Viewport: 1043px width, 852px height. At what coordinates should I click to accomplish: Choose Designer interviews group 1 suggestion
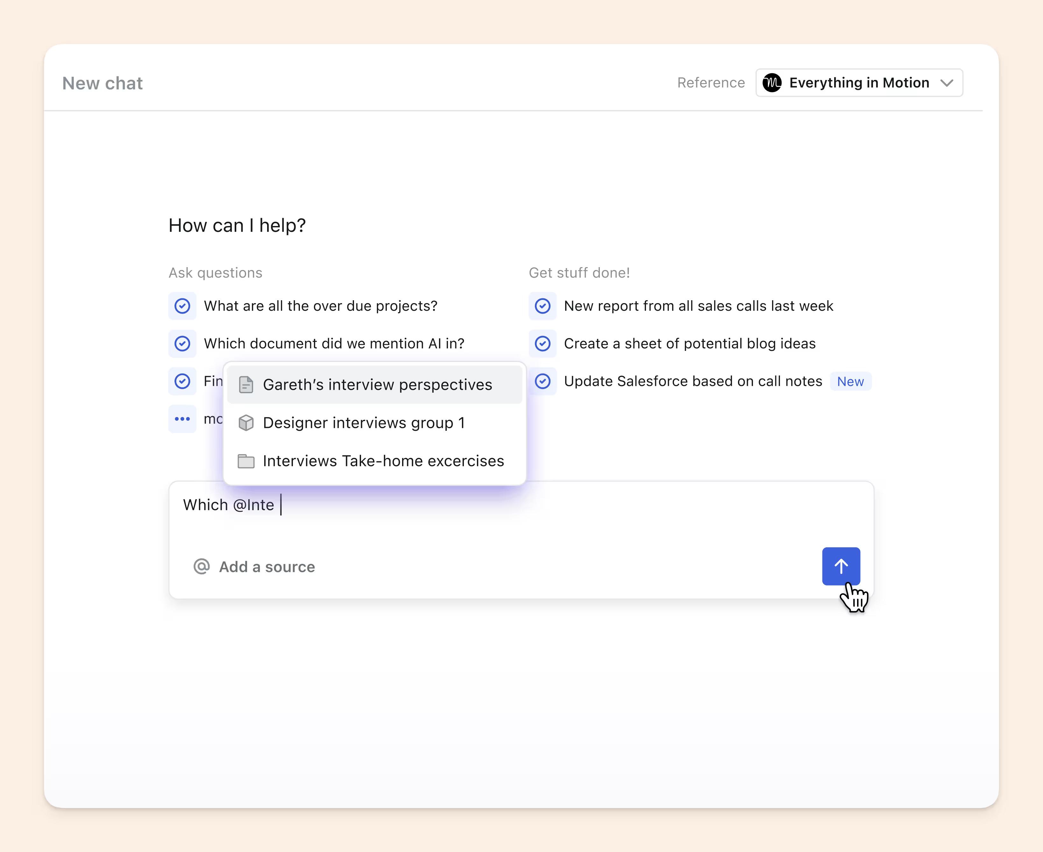click(374, 422)
